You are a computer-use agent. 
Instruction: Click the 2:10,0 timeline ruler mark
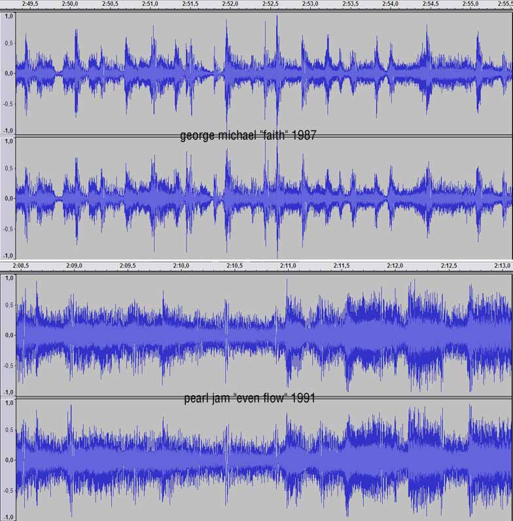[x=181, y=266]
